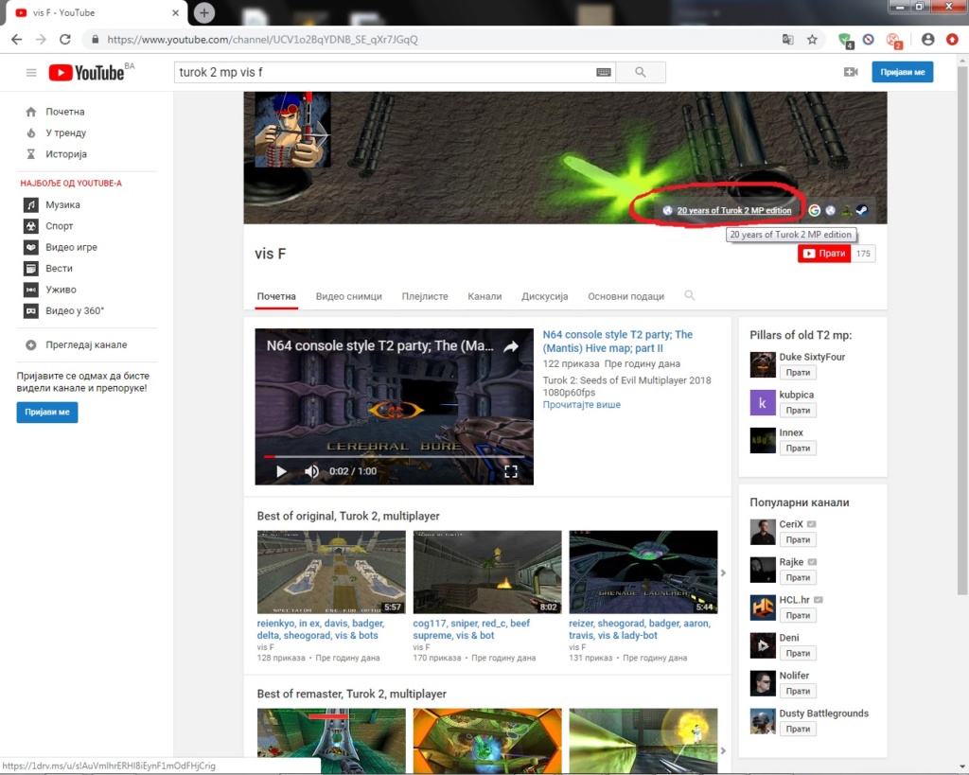The width and height of the screenshot is (969, 775).
Task: Open reizer, sheogorad, badger video thumbnail
Action: [x=643, y=572]
